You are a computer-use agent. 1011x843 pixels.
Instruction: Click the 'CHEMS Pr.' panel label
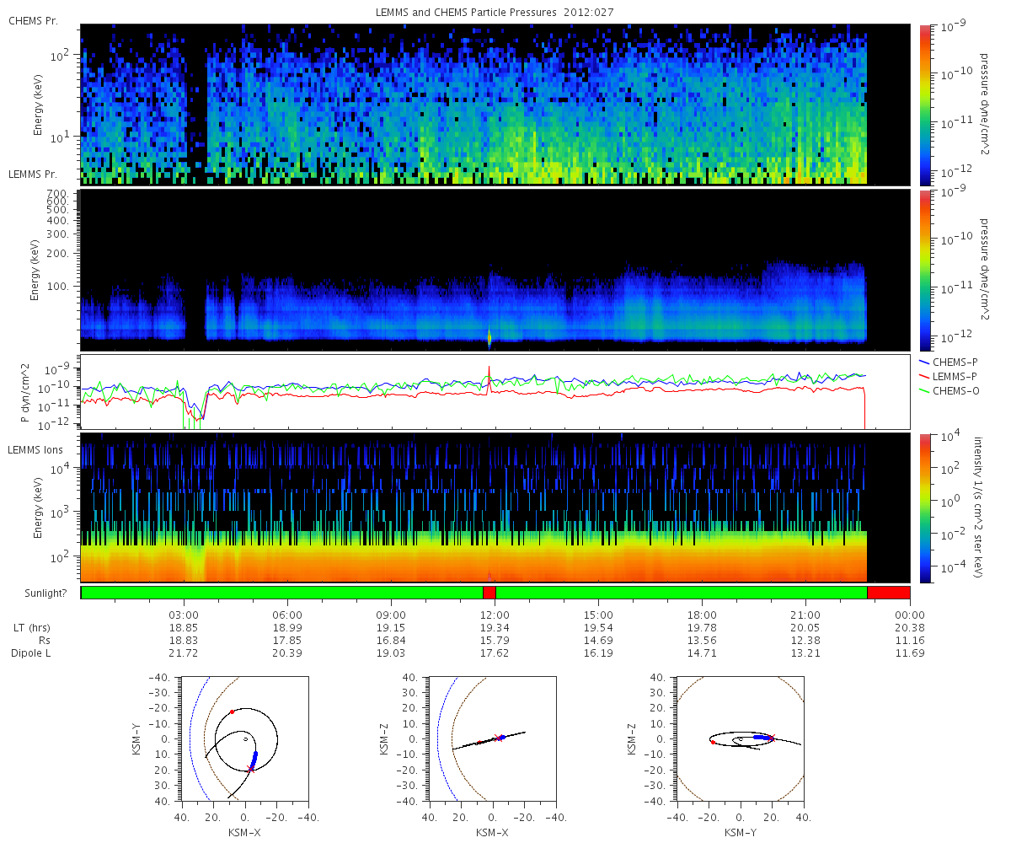tap(33, 20)
